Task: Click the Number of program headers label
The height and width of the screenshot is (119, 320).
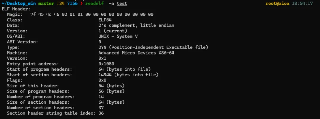Action: [41, 97]
